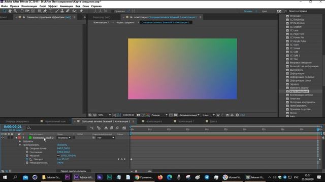
Task: Select the Selection arrow tool
Action: click(x=5, y=11)
